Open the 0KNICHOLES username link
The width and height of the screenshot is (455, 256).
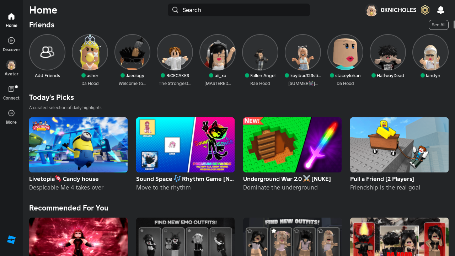pos(398,10)
